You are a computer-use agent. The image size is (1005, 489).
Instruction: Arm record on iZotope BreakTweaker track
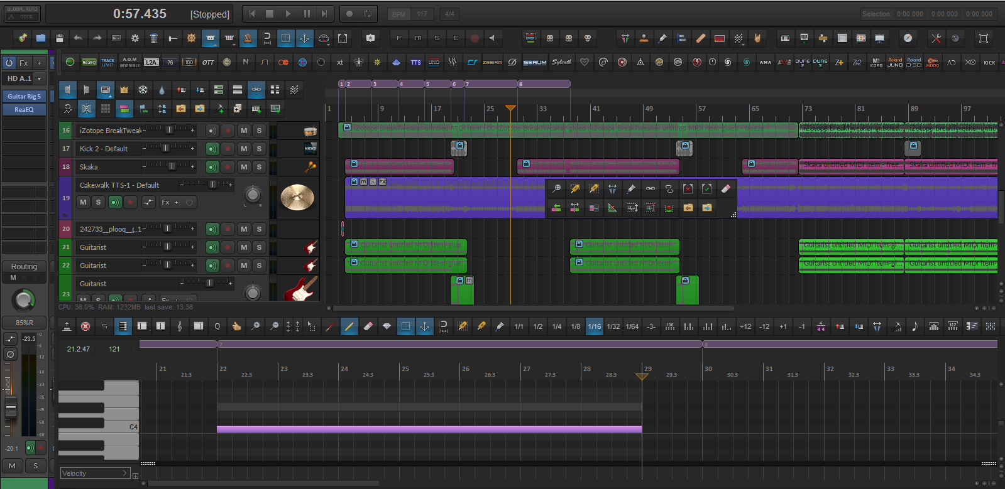point(228,131)
